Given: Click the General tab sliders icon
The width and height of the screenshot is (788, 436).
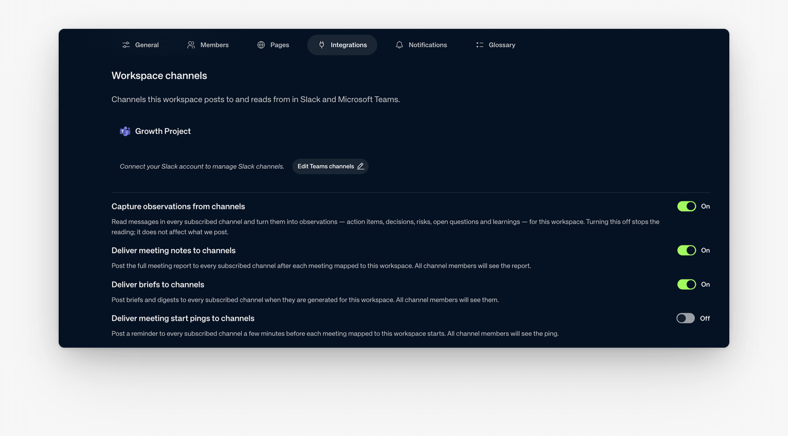Looking at the screenshot, I should pyautogui.click(x=126, y=45).
